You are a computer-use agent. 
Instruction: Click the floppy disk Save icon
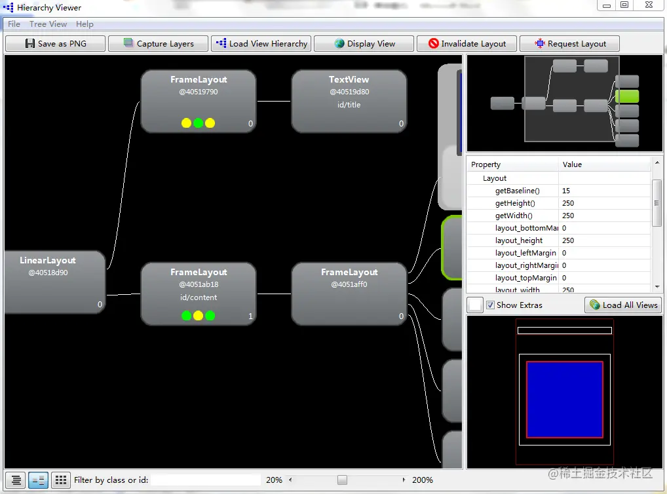pos(29,43)
